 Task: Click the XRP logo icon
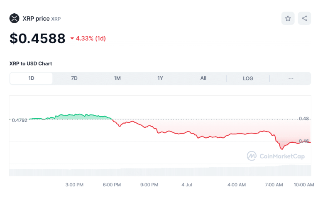(15, 18)
